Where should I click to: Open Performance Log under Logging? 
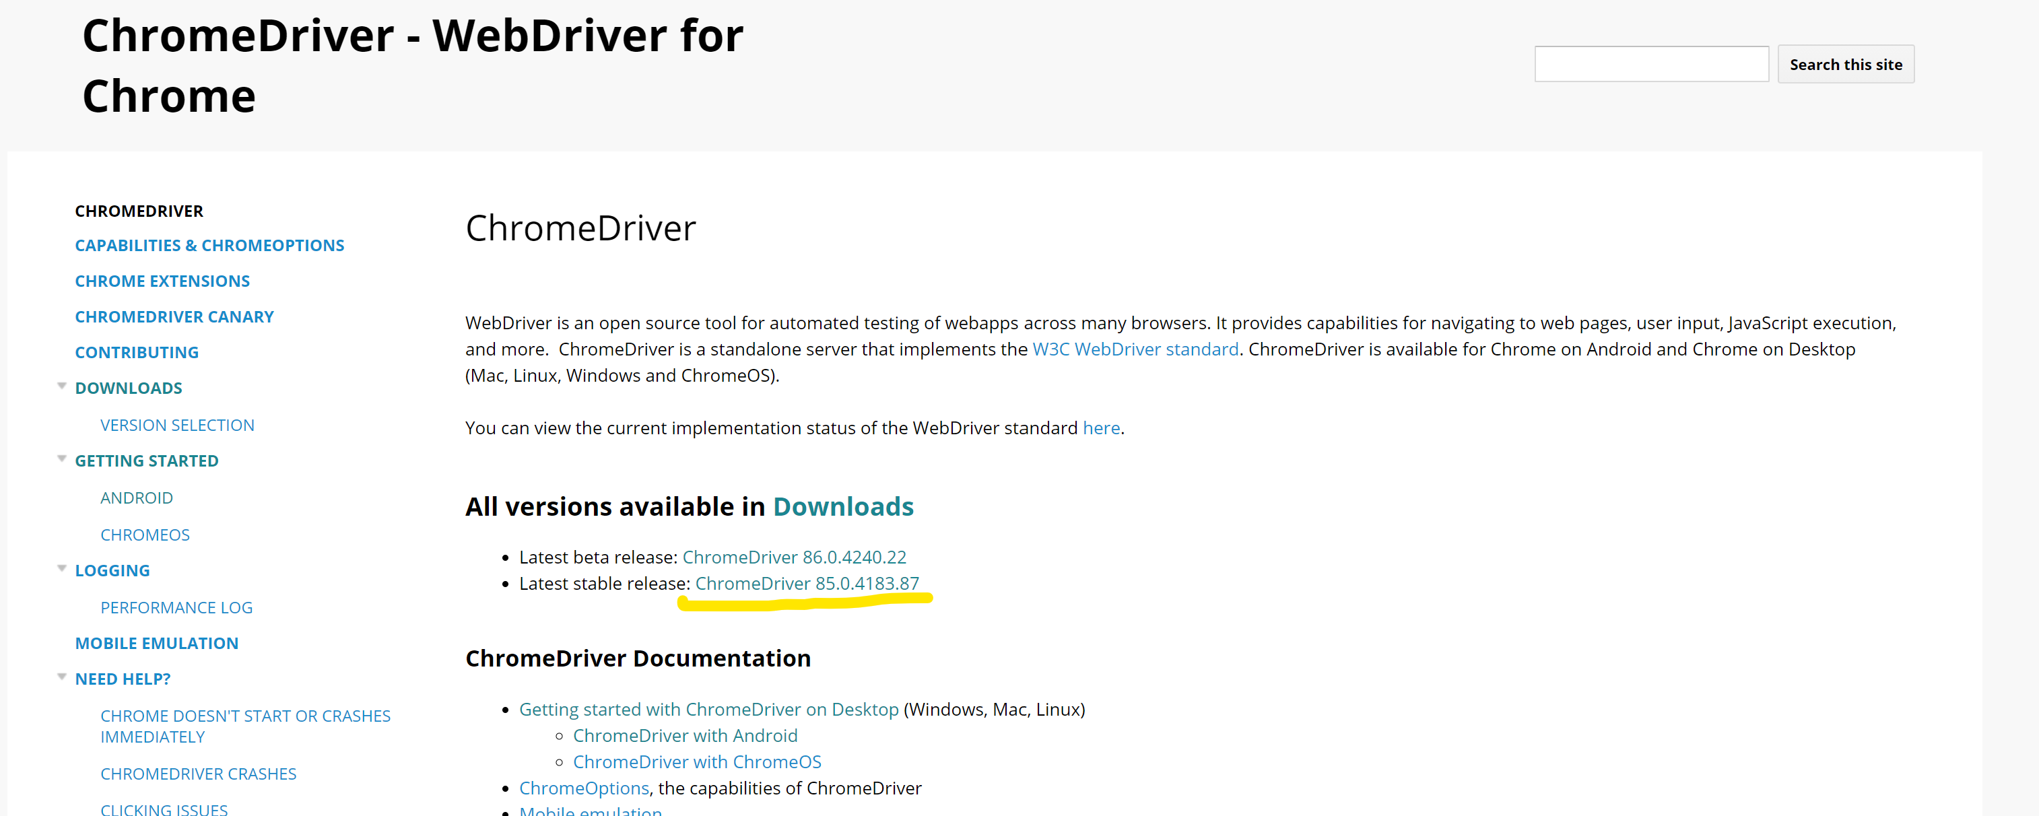176,608
